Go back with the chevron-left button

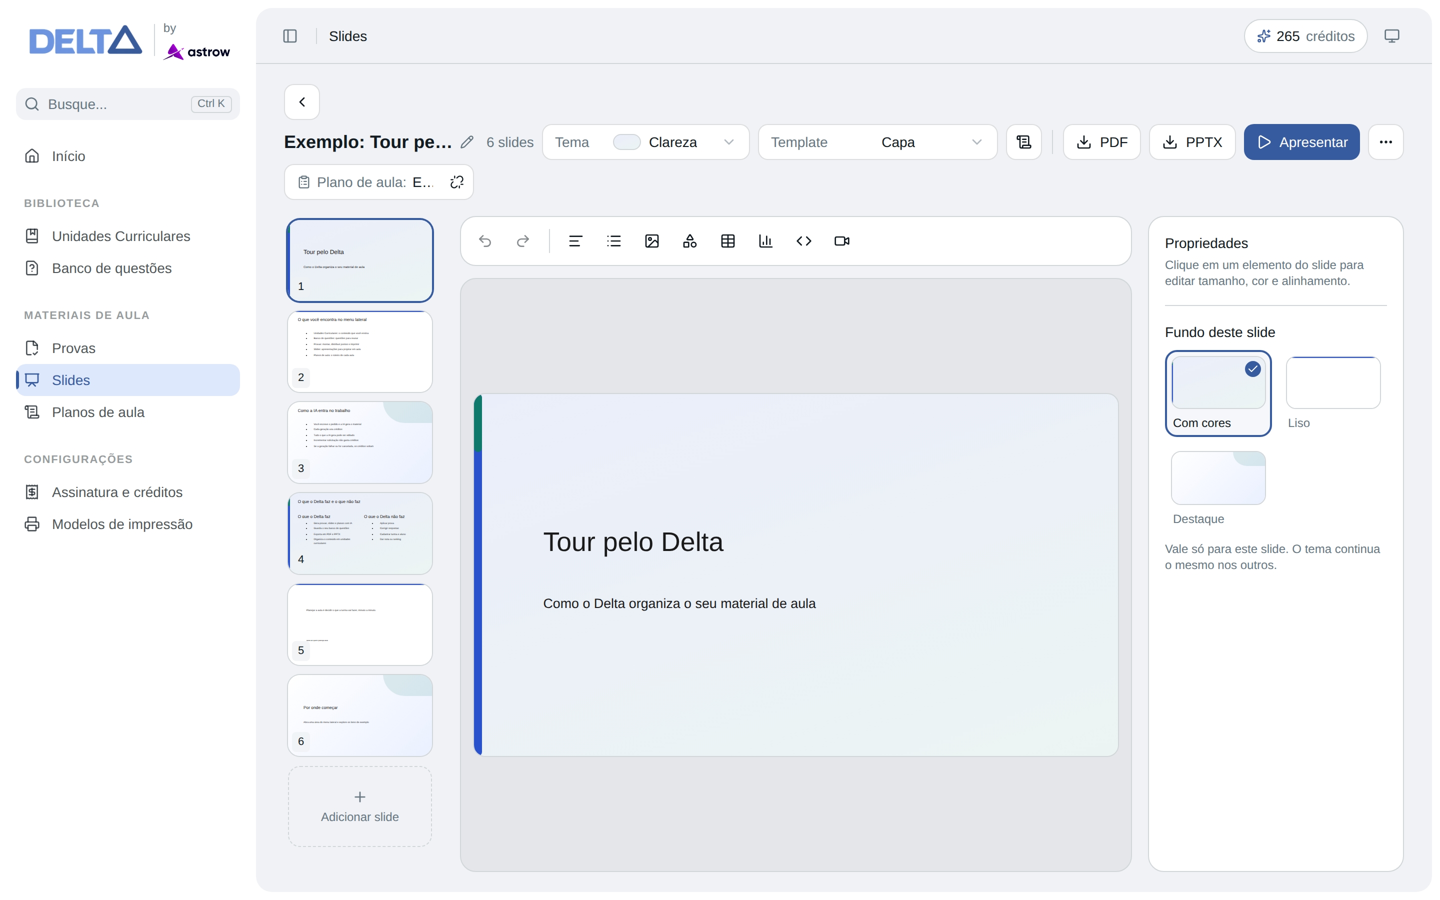point(301,102)
